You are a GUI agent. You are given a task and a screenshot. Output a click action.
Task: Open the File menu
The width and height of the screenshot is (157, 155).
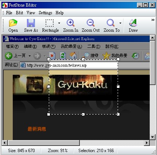(9, 13)
